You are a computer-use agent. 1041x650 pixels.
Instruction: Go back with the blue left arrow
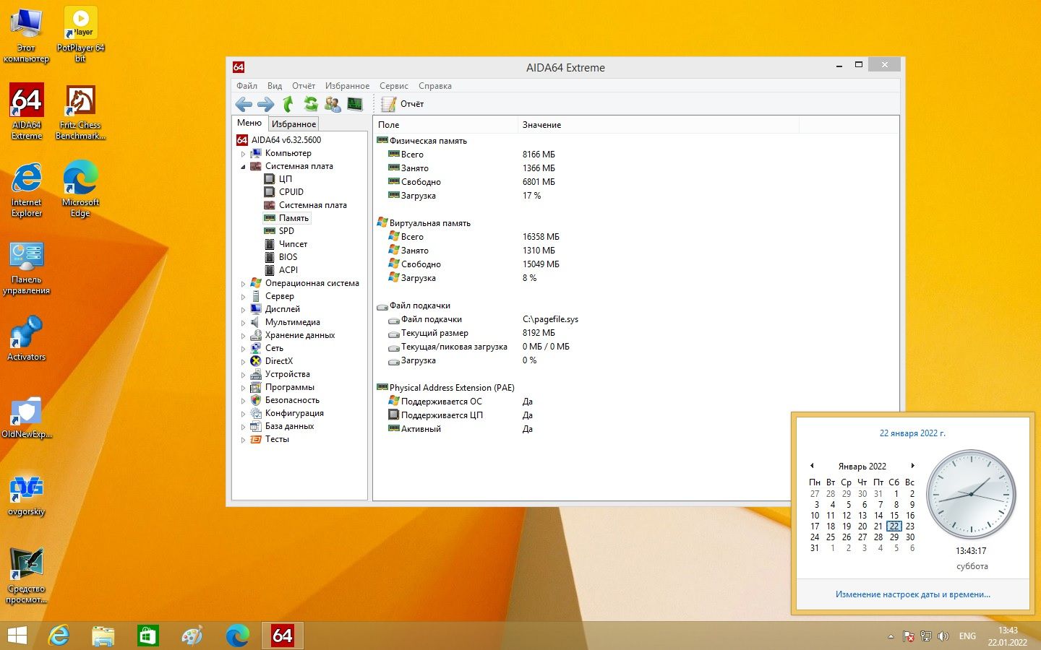(x=244, y=104)
